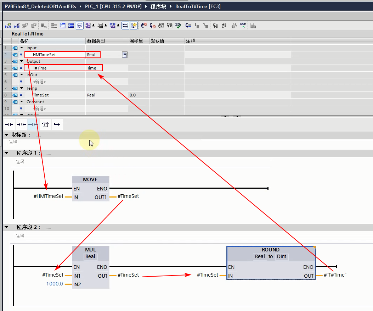This screenshot has height=311, width=373.
Task: Click the diagonal Outdent lines icon
Action: click(205, 26)
